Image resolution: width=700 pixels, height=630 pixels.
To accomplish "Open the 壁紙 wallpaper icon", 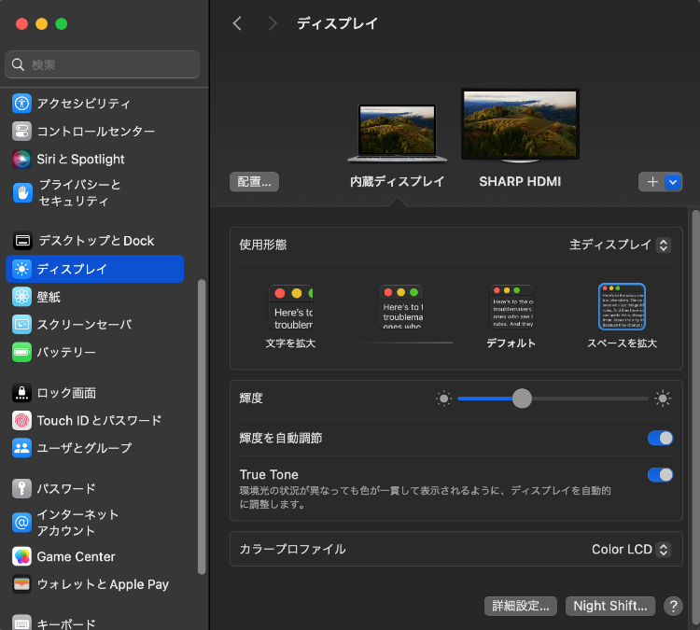I will [x=21, y=297].
